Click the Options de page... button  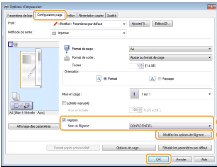tap(129, 148)
